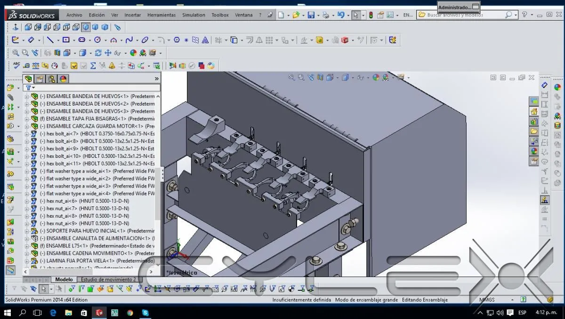Switch to Estudio de movimiento 2 tab
The image size is (565, 319).
click(108, 279)
